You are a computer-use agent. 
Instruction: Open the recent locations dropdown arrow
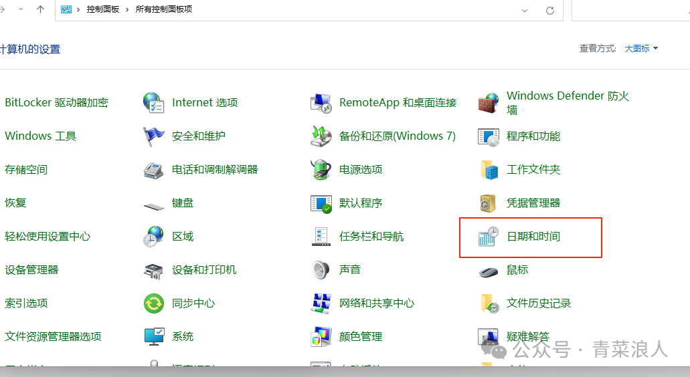point(21,9)
